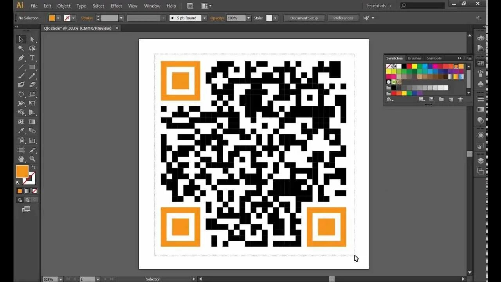Viewport: 501px width, 282px height.
Task: Select the Pen tool
Action: (21, 58)
